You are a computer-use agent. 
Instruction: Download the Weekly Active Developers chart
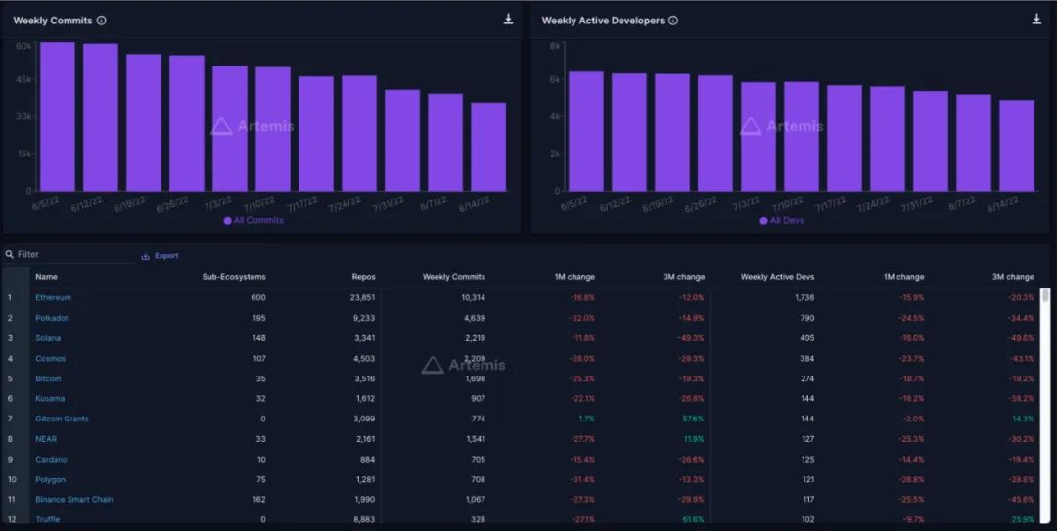(1036, 20)
